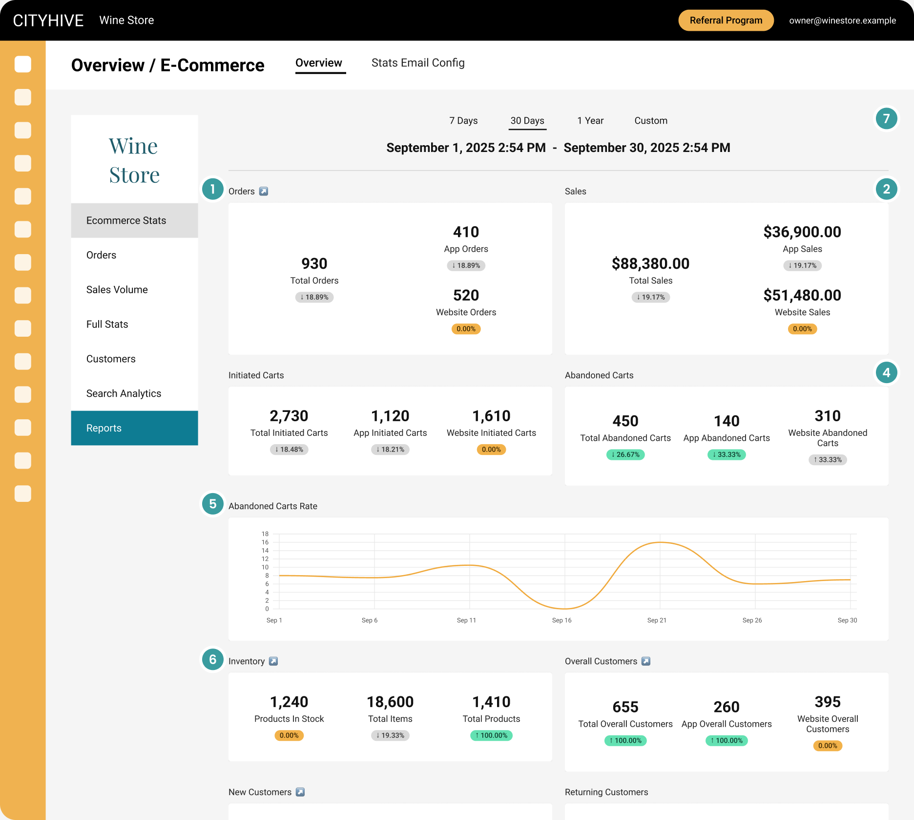Image resolution: width=914 pixels, height=820 pixels.
Task: Open the New Customers link icon
Action: point(300,792)
